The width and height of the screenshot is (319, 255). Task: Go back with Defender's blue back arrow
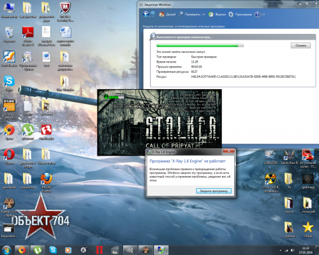[146, 14]
